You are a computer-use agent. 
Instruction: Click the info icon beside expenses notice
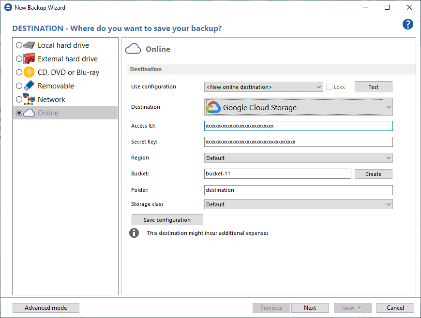134,233
